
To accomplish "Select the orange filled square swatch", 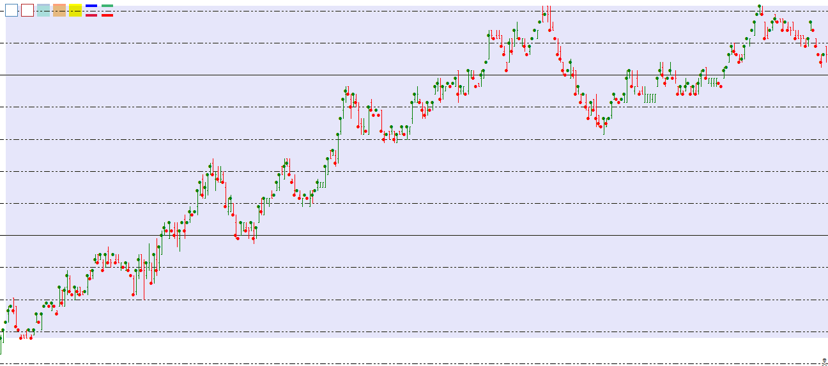I will [x=59, y=10].
